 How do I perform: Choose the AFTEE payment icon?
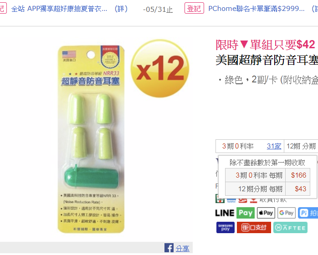pos(290,227)
